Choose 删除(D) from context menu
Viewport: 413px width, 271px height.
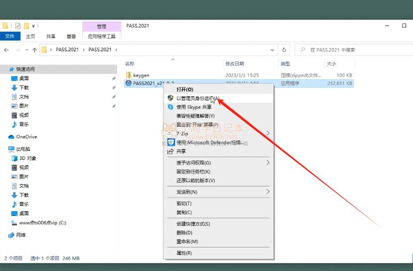219,233
